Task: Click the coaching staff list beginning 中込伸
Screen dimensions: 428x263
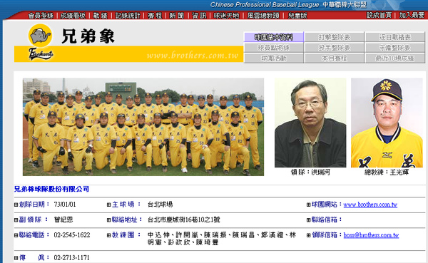Action: (x=222, y=239)
